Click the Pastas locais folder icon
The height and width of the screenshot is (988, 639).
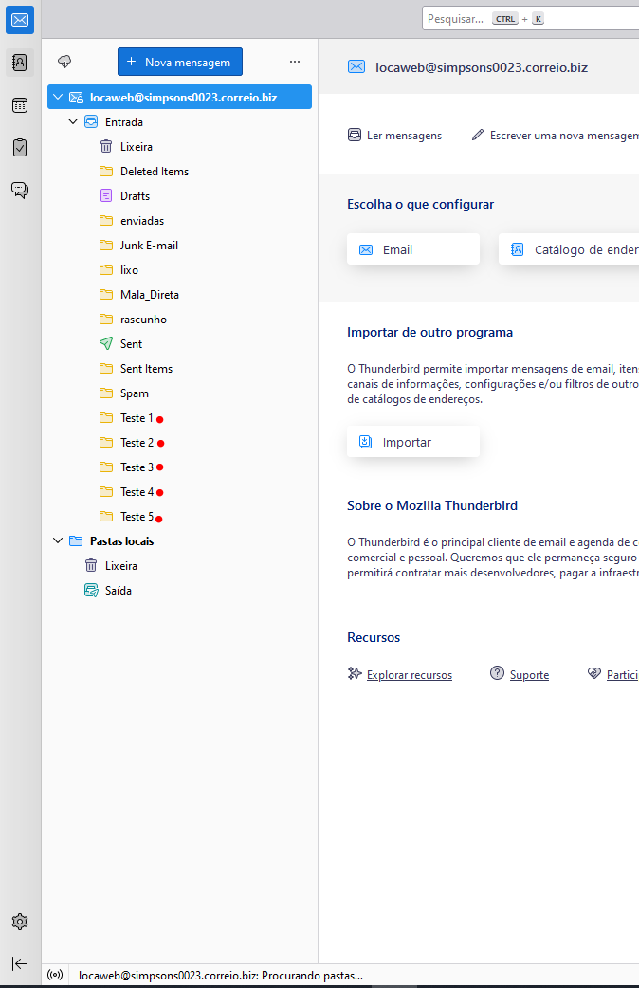pyautogui.click(x=76, y=540)
